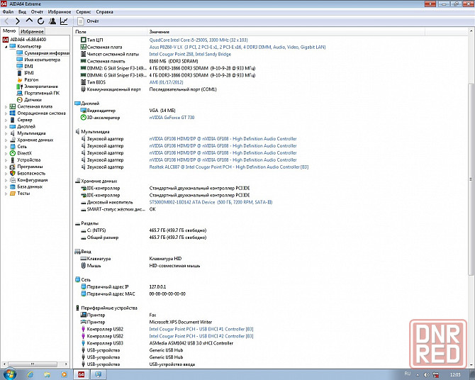The width and height of the screenshot is (475, 380).
Task: Expand the DirectX tree node
Action: 6,153
